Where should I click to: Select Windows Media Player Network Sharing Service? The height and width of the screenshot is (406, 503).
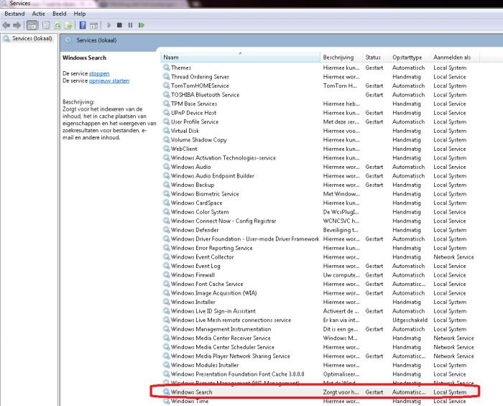point(319,356)
